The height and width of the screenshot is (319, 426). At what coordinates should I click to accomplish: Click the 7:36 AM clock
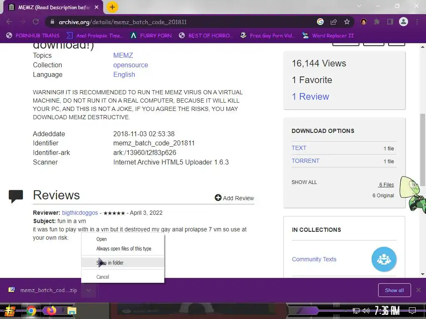tap(387, 310)
